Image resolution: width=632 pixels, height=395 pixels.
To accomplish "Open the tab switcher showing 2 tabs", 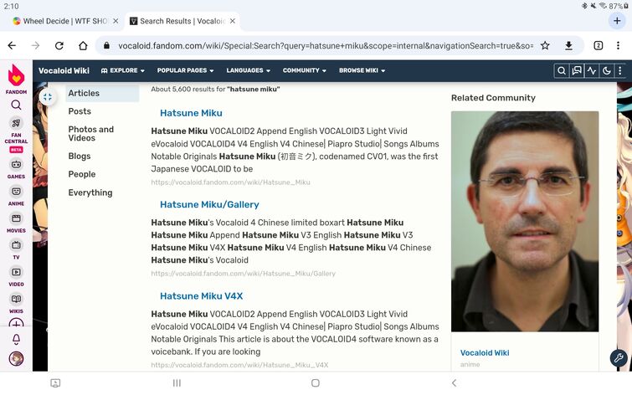I will tap(599, 45).
